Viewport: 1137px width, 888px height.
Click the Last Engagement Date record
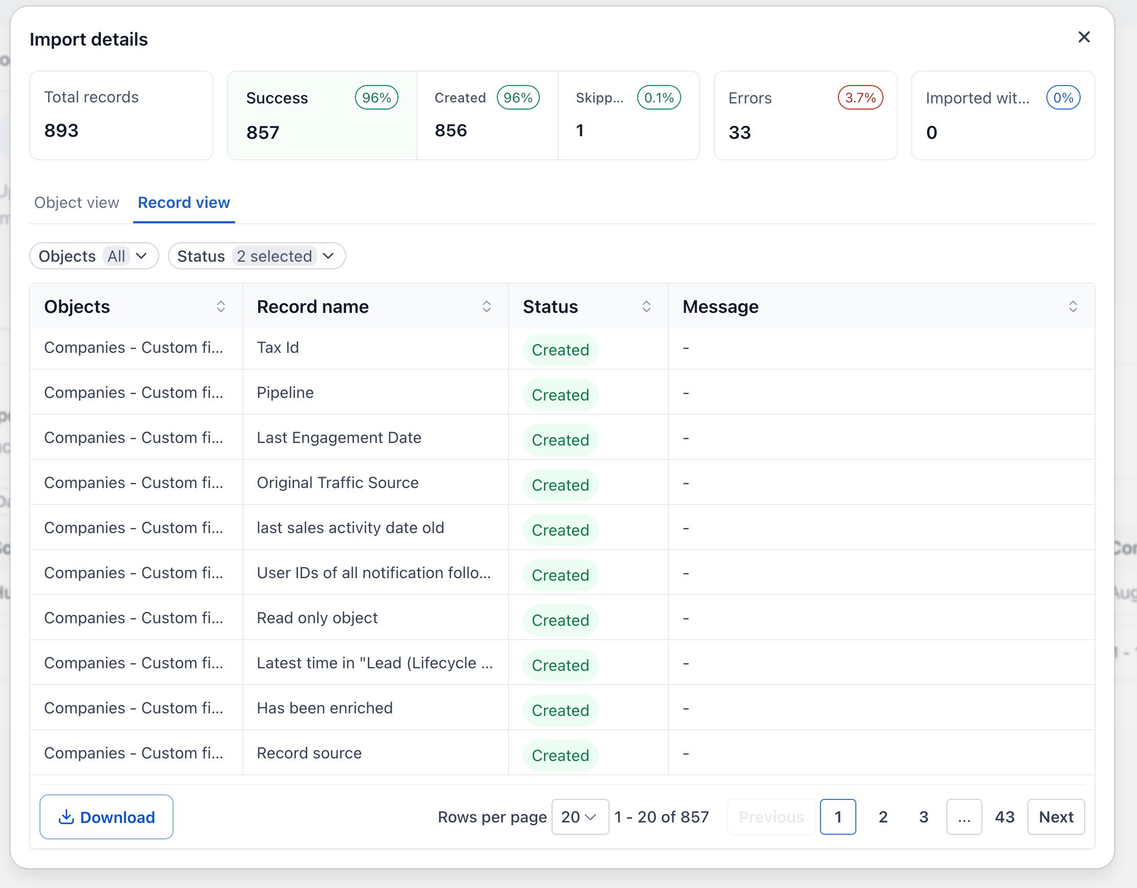pos(339,438)
